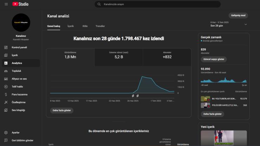Screen dimensions: 260x146
Task: Open the hamburger menu
Action: click(6, 4)
